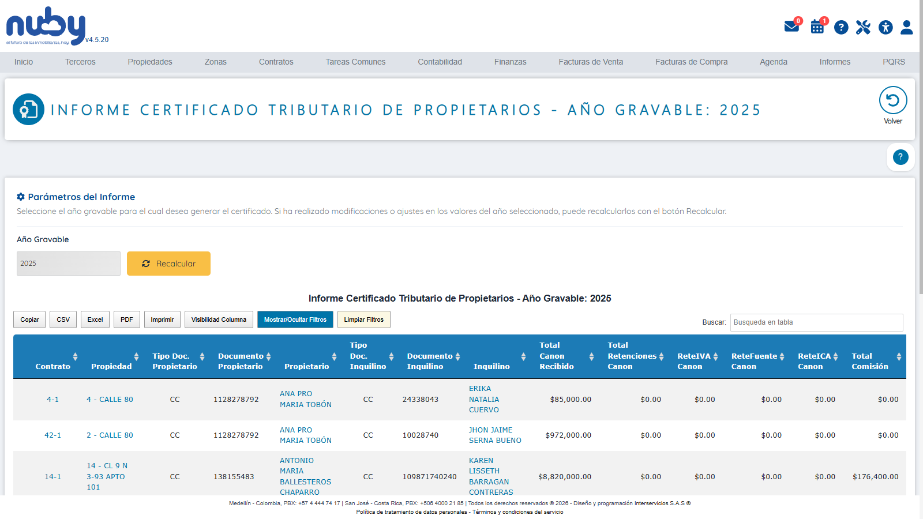
Task: Open contract link 14-1
Action: (x=52, y=477)
